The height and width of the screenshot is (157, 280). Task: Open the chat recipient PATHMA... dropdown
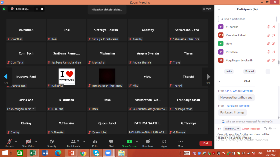(x=232, y=129)
